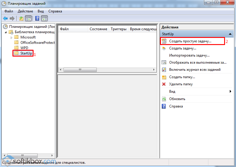Expand the Microsoft folder tree node
Screen dimensions: 236x167
12,37
